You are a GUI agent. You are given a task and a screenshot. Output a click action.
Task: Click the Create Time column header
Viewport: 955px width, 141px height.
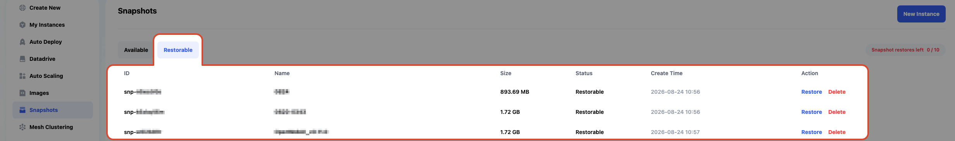pyautogui.click(x=667, y=73)
